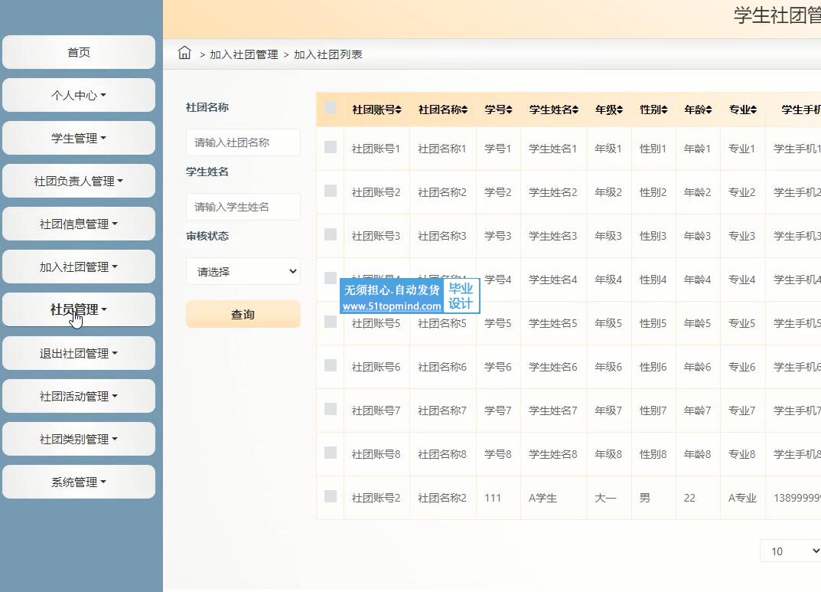Check the row for A学生

pyautogui.click(x=331, y=496)
